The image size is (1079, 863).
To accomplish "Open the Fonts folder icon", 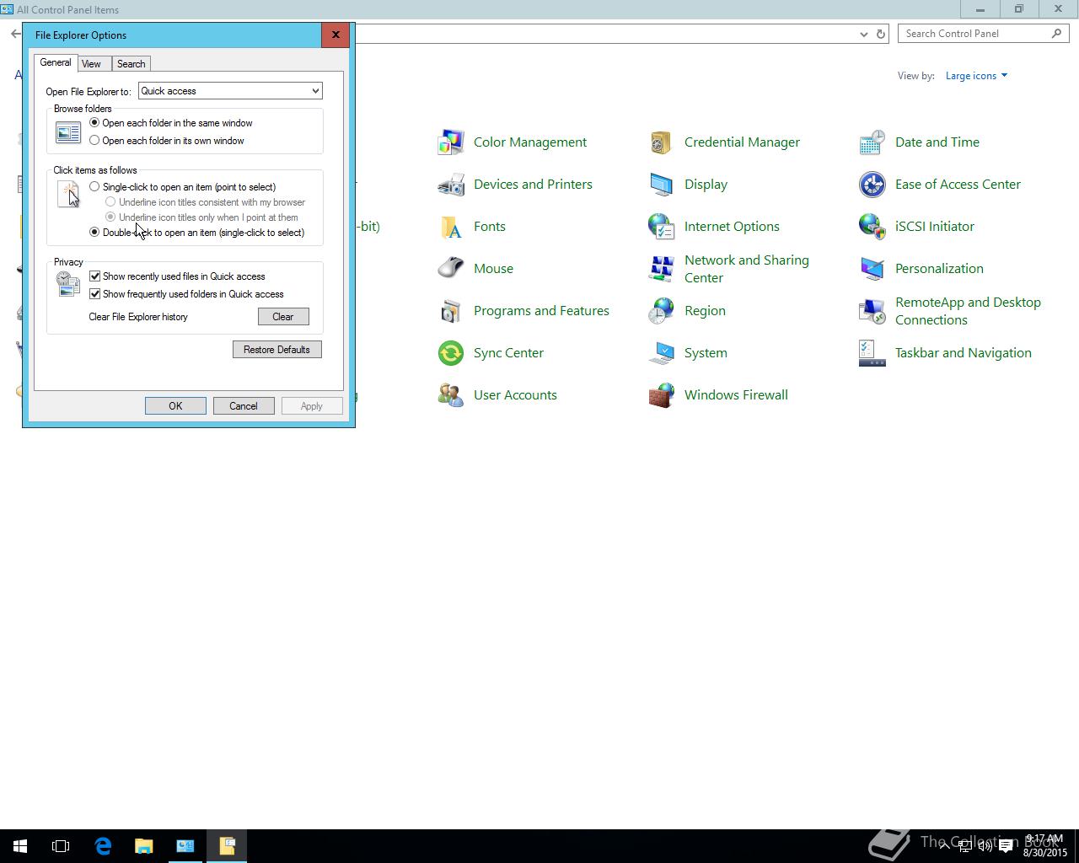I will [451, 227].
